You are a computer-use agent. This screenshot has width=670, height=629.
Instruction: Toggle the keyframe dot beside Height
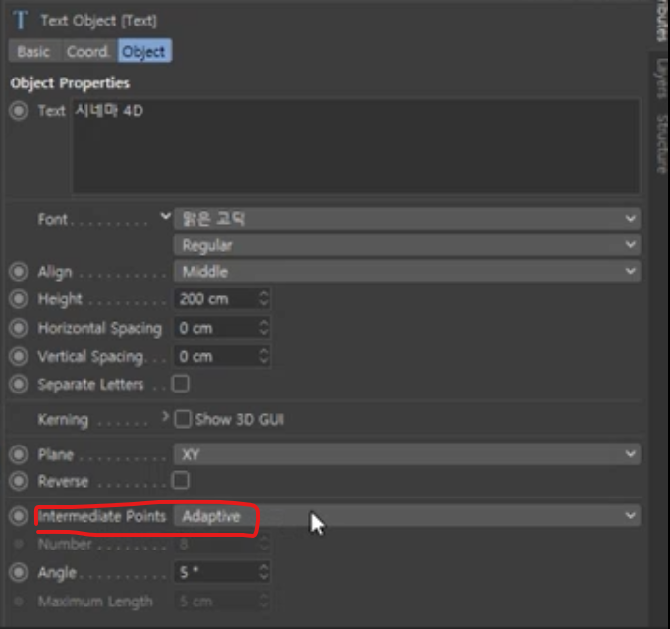click(x=19, y=299)
